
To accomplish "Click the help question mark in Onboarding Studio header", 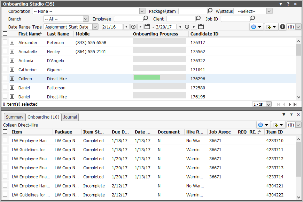I will [288, 4].
